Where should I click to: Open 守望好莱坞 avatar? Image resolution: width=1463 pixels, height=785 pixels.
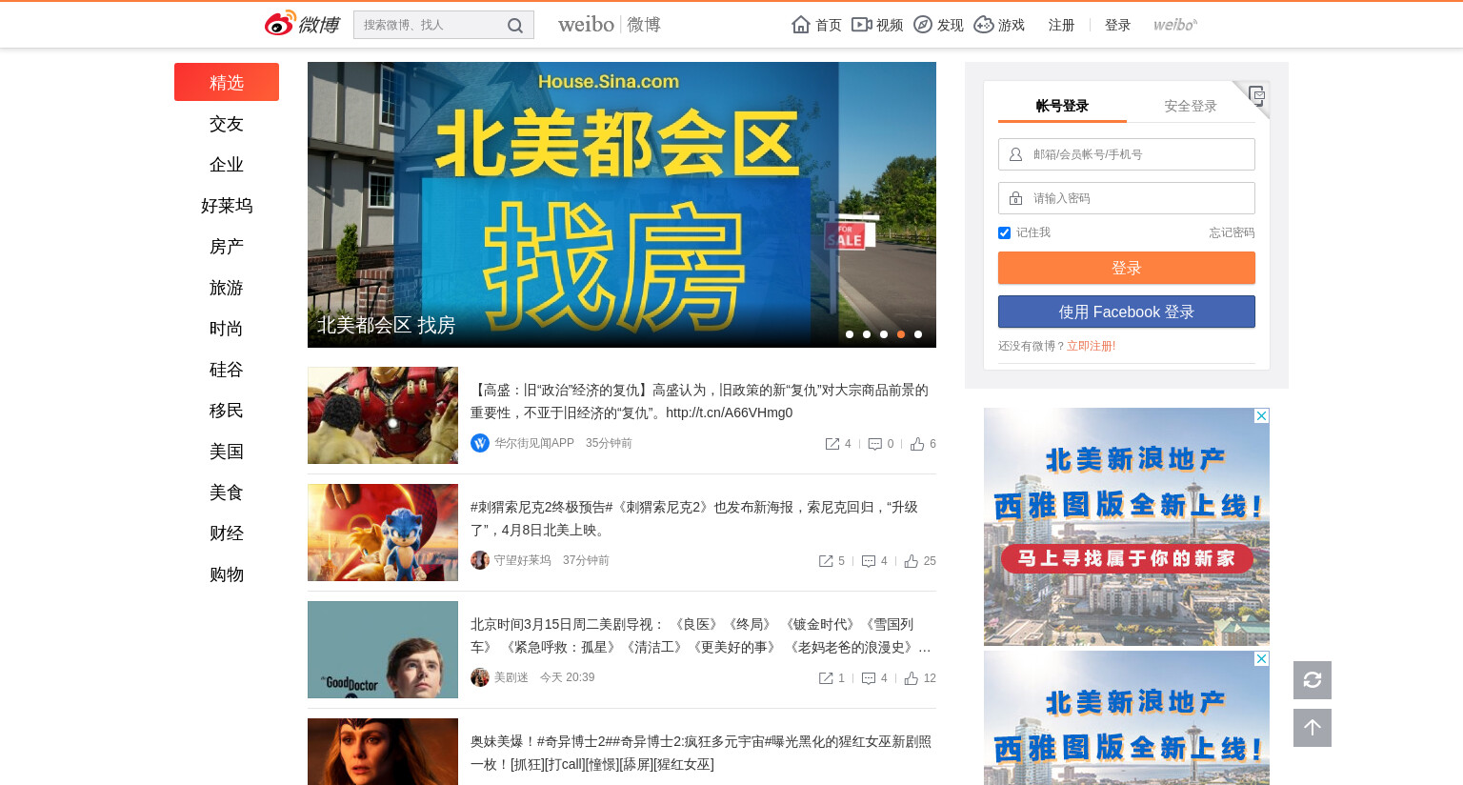tap(480, 560)
